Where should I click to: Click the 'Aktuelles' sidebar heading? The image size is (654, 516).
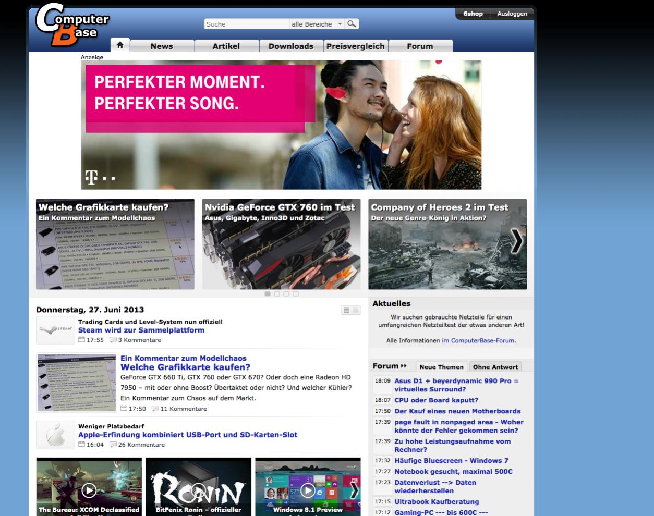tap(391, 303)
